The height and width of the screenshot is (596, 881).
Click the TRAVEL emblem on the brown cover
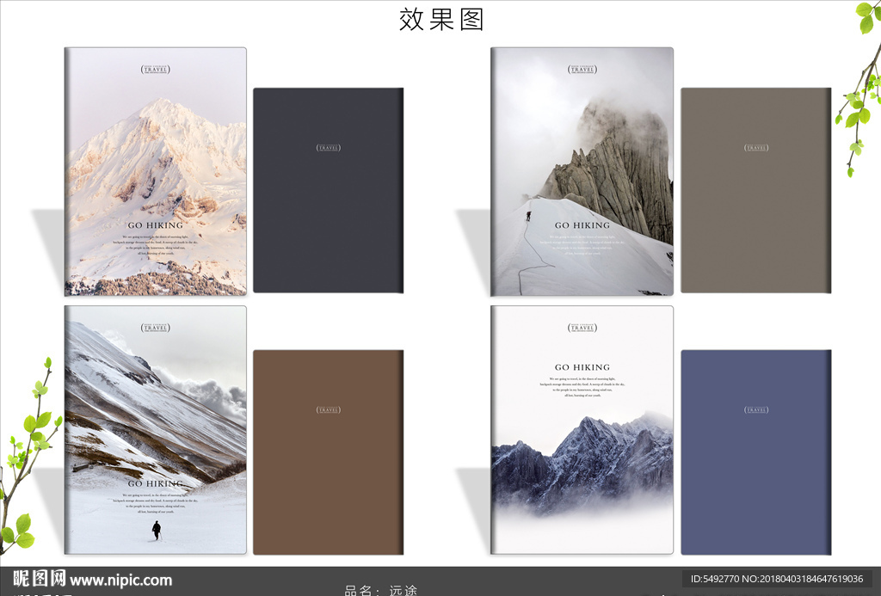(329, 410)
